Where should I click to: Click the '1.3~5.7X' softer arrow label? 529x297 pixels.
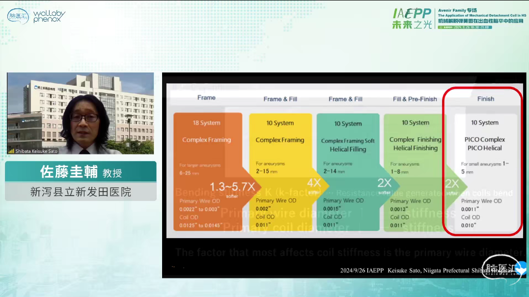point(232,187)
